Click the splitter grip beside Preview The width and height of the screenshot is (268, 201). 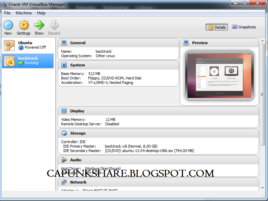262,95
